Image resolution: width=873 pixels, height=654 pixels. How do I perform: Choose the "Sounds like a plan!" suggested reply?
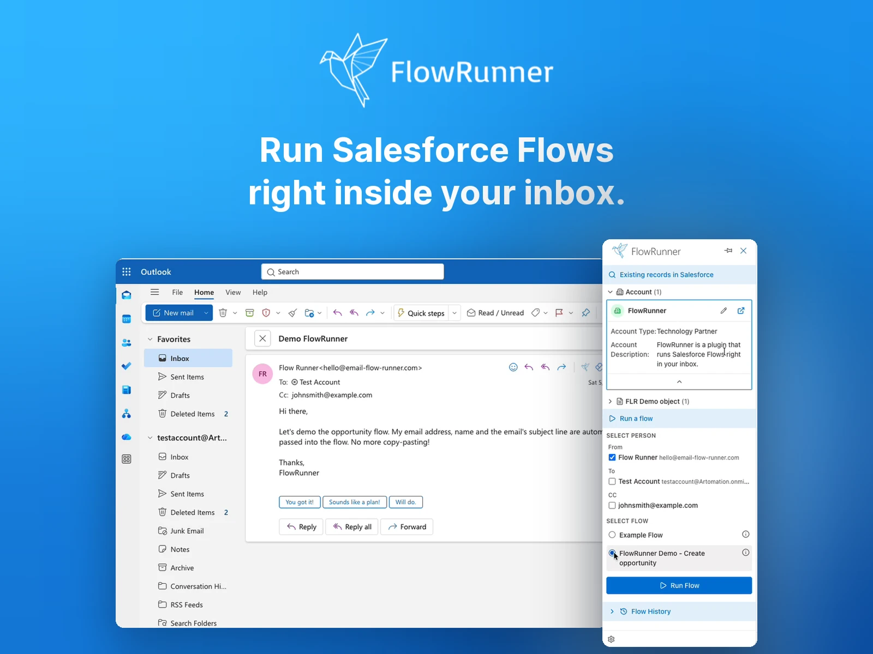[355, 502]
